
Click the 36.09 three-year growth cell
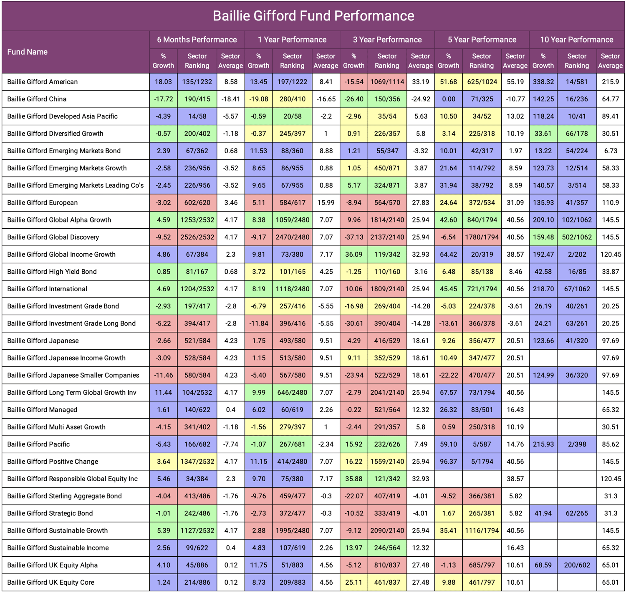pyautogui.click(x=354, y=255)
